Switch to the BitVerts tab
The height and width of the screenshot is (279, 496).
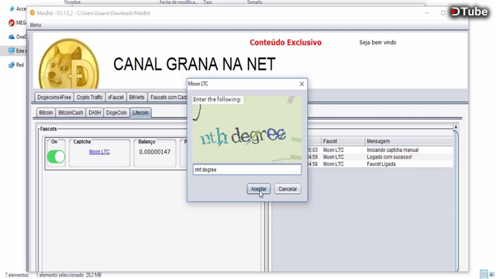pyautogui.click(x=136, y=98)
